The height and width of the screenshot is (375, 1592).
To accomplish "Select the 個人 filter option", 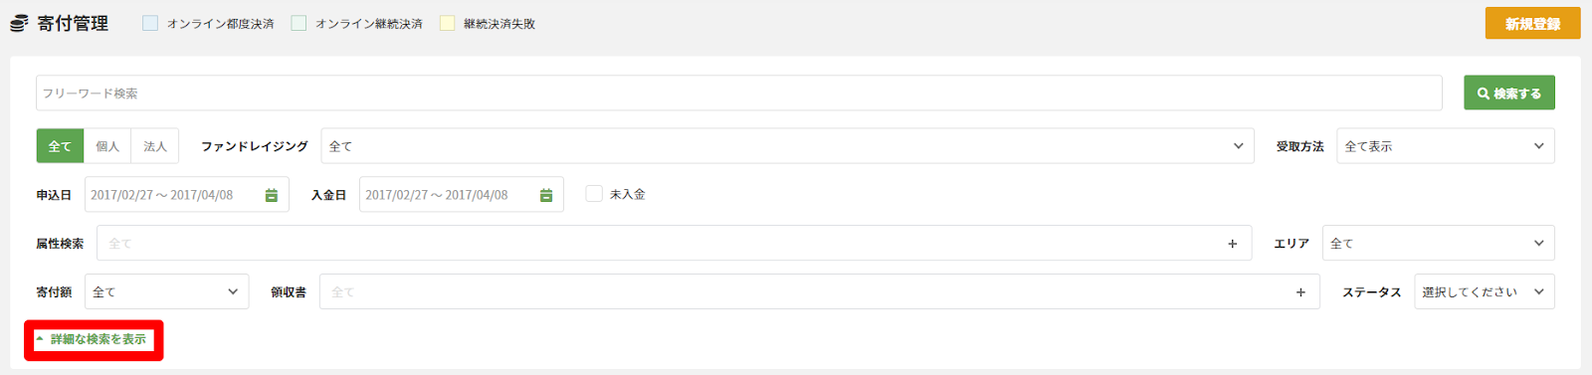I will pos(107,146).
